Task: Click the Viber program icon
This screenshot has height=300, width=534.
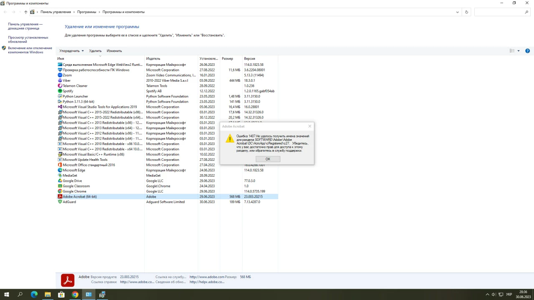Action: [x=60, y=80]
